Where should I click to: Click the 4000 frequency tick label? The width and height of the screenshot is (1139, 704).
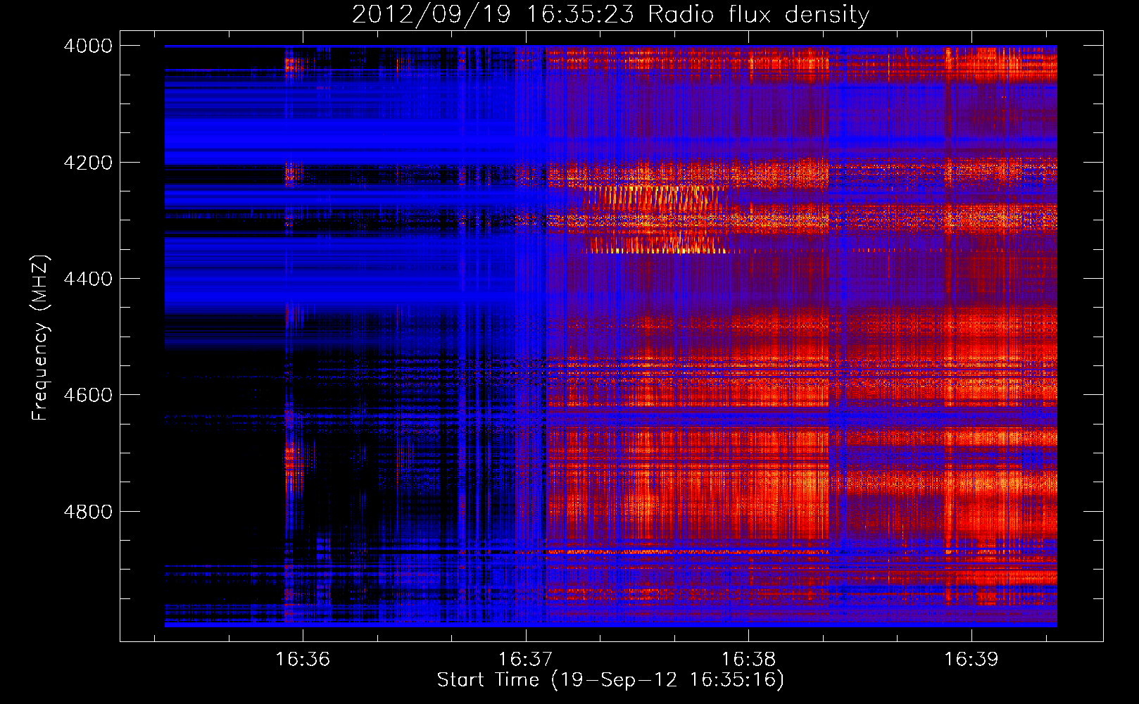pyautogui.click(x=88, y=46)
